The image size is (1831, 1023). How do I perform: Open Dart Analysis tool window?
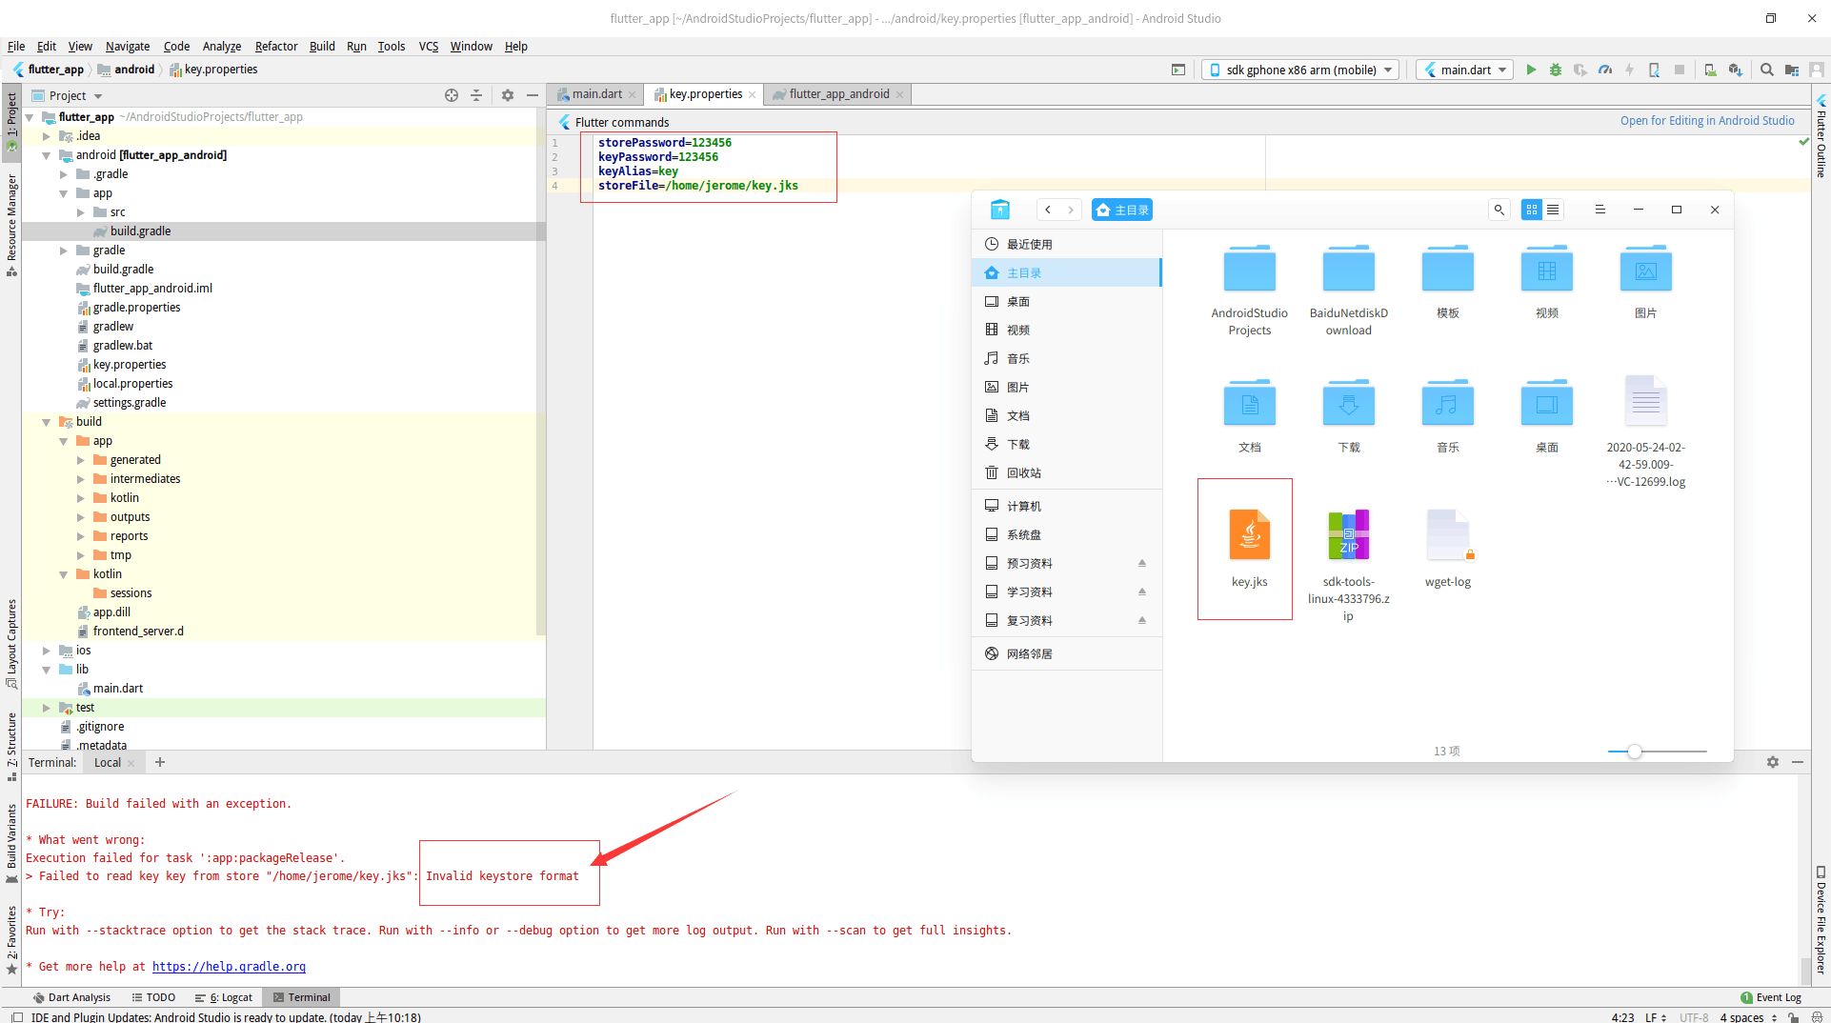(71, 997)
